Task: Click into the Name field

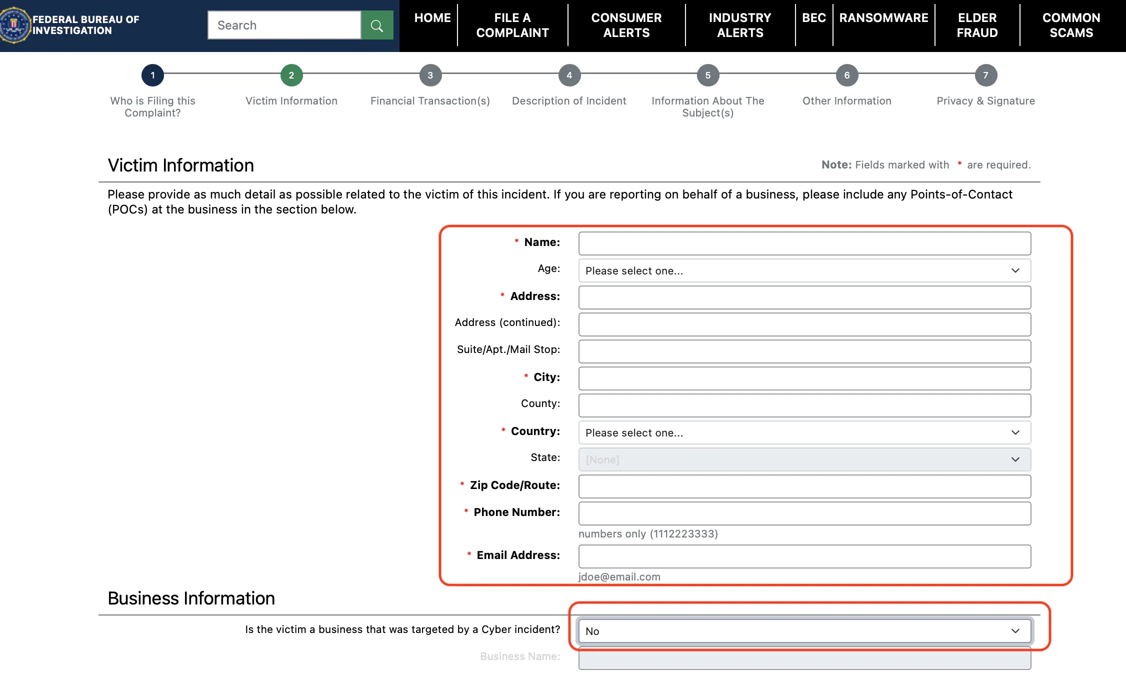Action: [x=804, y=243]
